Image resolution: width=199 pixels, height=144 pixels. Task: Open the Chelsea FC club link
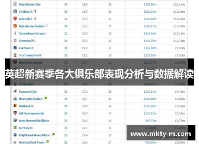tap(26, 12)
